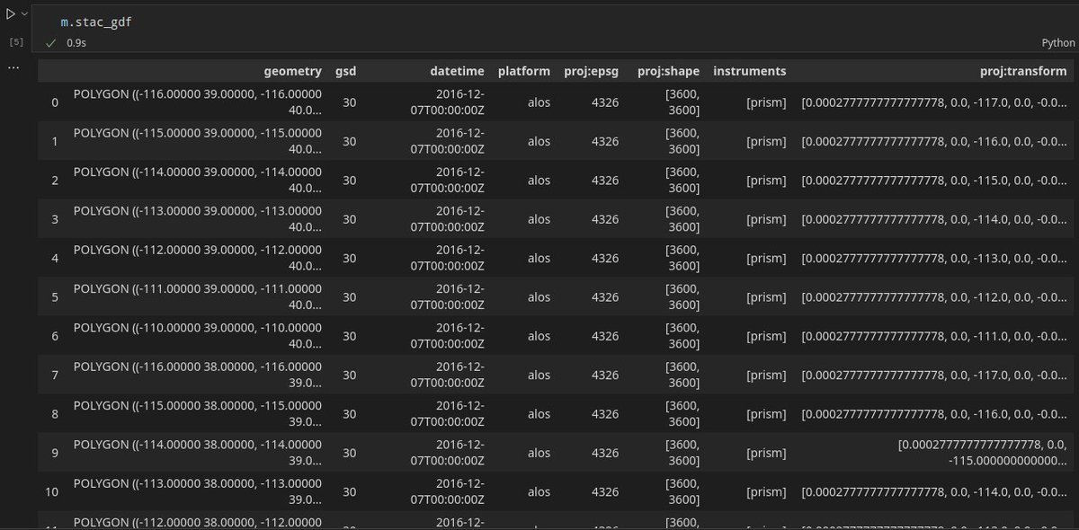Click the instruments column header

tap(750, 71)
